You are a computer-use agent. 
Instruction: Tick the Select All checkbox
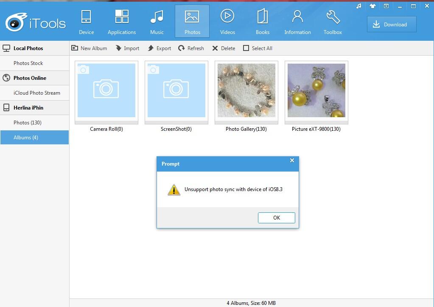pos(246,48)
